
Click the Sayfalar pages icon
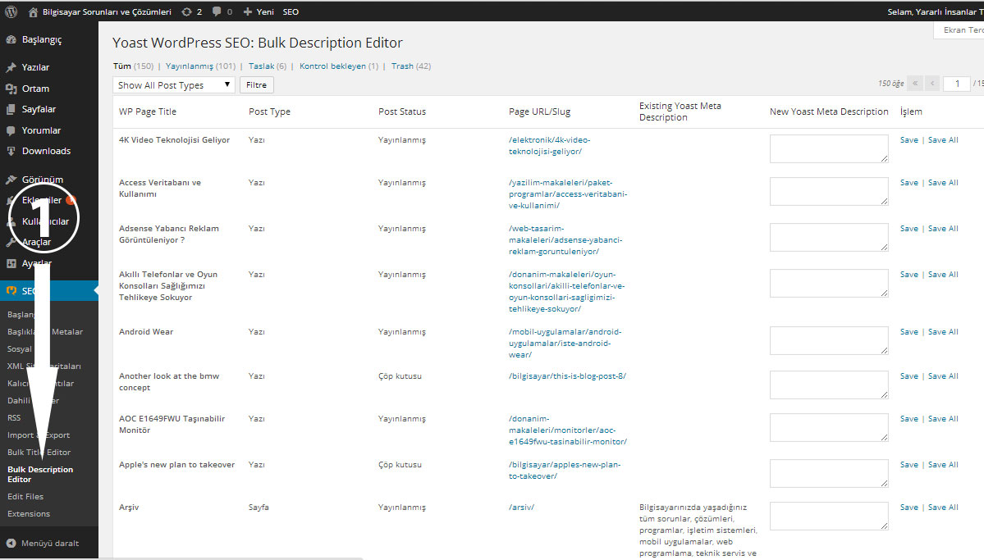tap(11, 109)
